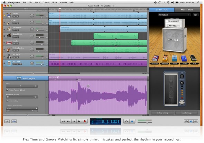Toggle the Limit to Key checkbox
204x143 pixels.
coord(7,101)
